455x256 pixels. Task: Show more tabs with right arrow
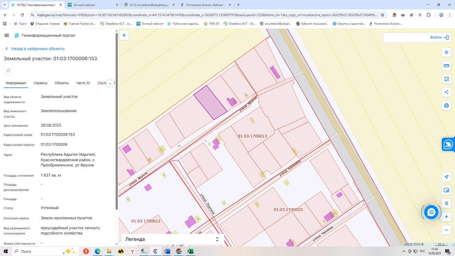(110, 83)
